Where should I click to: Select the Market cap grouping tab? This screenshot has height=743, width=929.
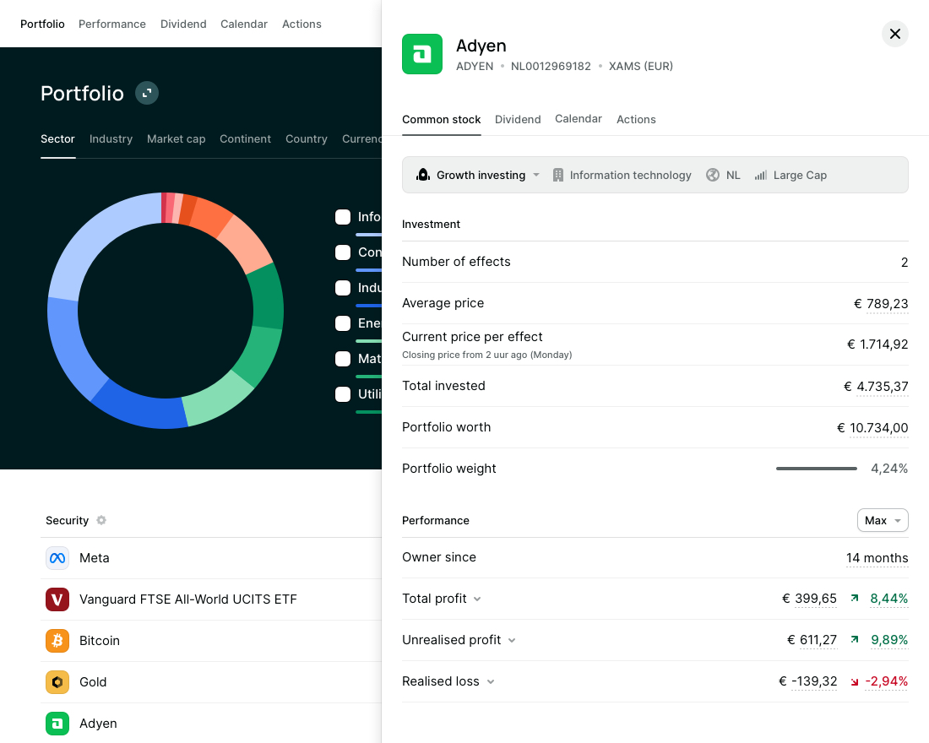click(x=176, y=138)
